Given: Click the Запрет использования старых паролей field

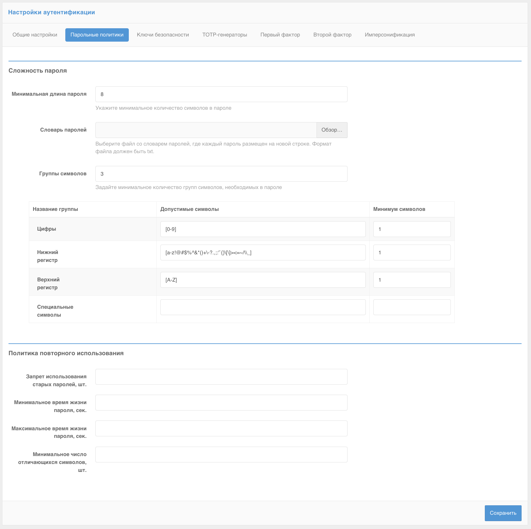Looking at the screenshot, I should pyautogui.click(x=221, y=377).
